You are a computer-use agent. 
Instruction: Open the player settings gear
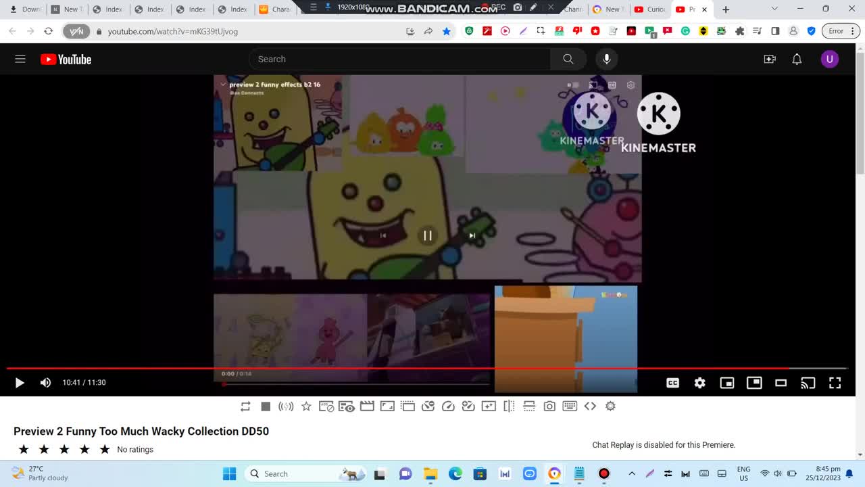click(700, 383)
